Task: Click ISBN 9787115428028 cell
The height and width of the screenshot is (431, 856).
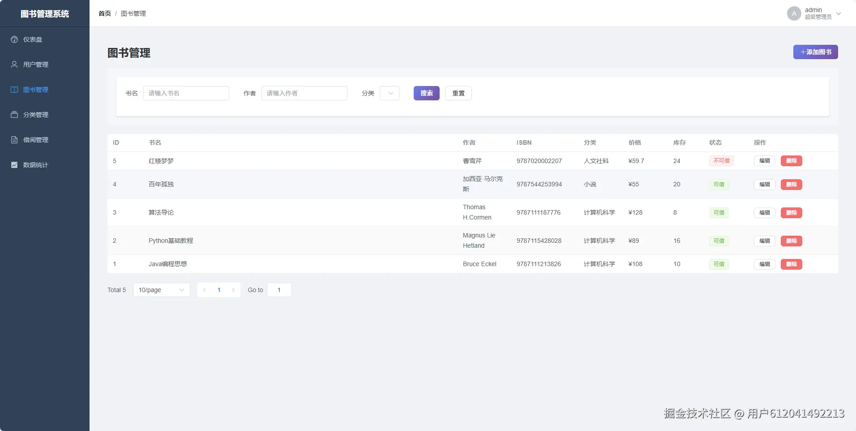Action: tap(539, 241)
